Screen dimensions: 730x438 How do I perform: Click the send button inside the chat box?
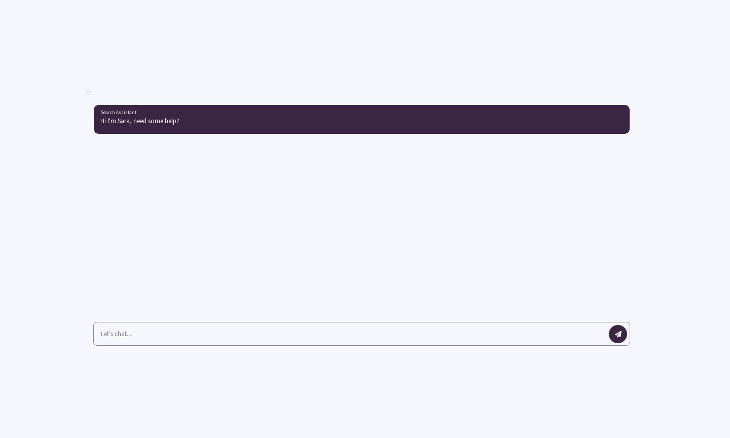coord(618,334)
